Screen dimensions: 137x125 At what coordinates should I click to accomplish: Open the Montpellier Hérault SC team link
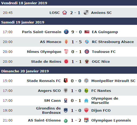coord(113,81)
